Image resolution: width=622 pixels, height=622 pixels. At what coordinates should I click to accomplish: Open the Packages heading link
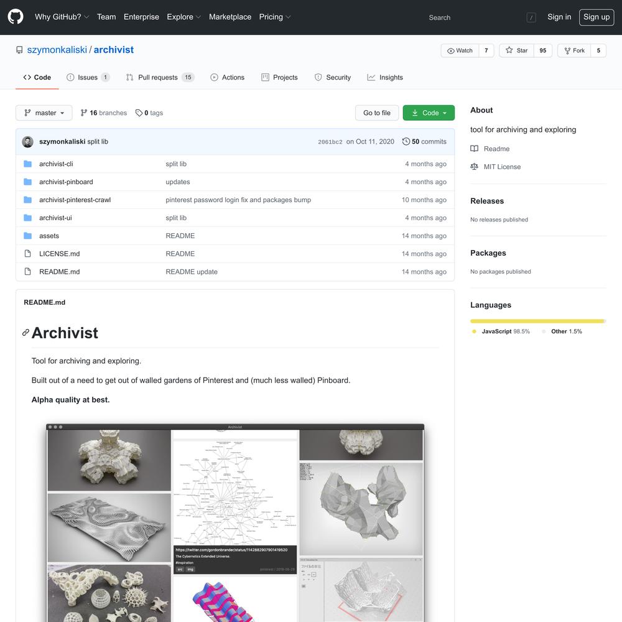pos(488,253)
